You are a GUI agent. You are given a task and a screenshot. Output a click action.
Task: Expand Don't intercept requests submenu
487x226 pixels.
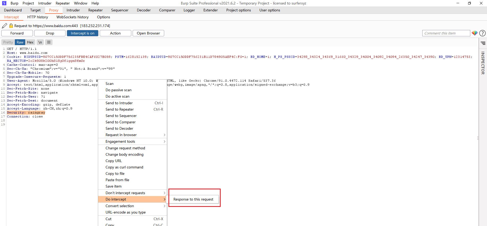pyautogui.click(x=132, y=193)
